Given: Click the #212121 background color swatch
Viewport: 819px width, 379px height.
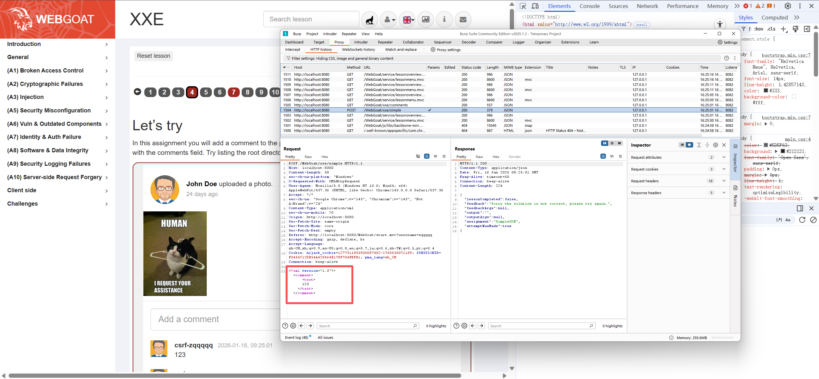Looking at the screenshot, I should click(x=783, y=151).
